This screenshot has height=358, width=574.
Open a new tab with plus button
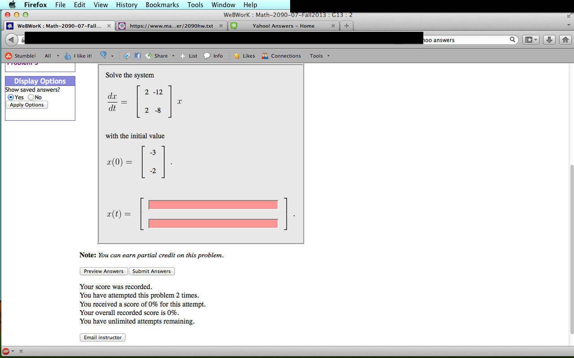[x=346, y=26]
